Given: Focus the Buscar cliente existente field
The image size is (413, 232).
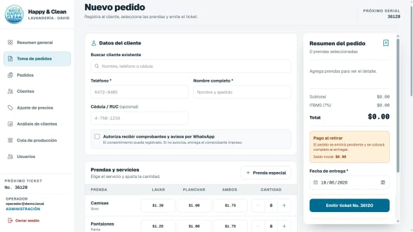Looking at the screenshot, I should pos(191,66).
